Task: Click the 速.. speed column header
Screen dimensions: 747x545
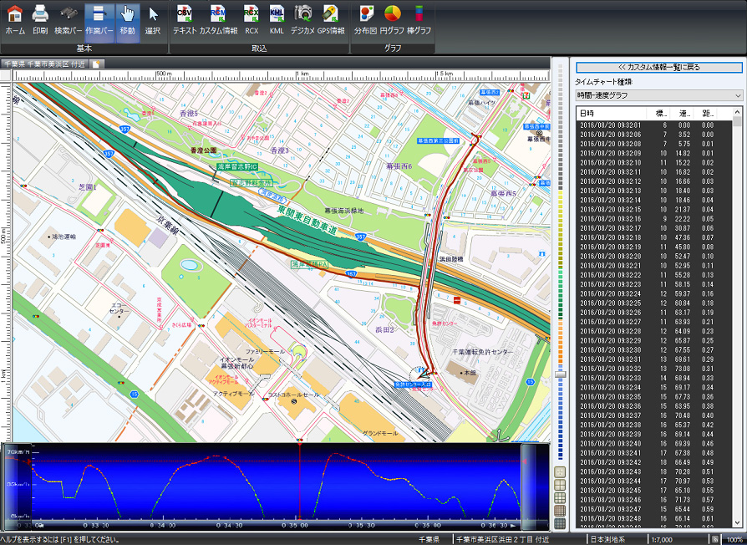Action: (x=682, y=114)
